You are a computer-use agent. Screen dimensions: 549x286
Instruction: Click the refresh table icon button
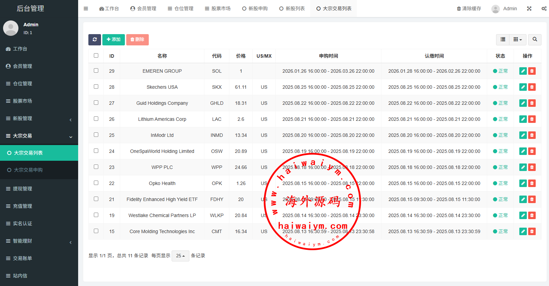tap(95, 40)
